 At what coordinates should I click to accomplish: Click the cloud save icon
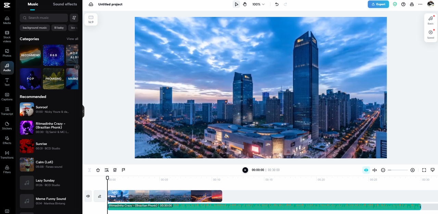coord(91,4)
